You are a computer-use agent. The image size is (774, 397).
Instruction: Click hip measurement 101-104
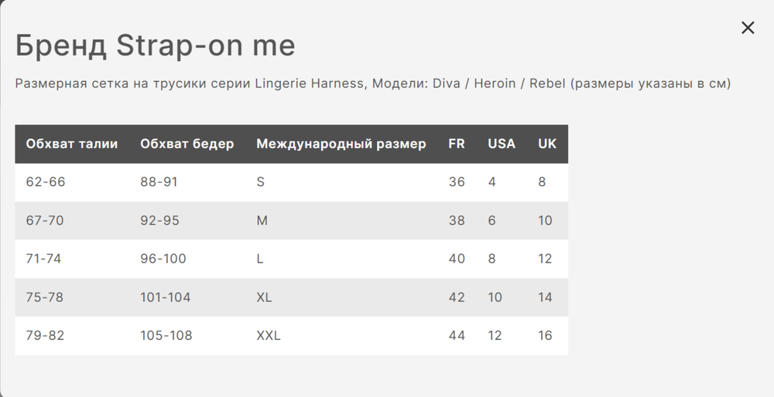coord(166,297)
